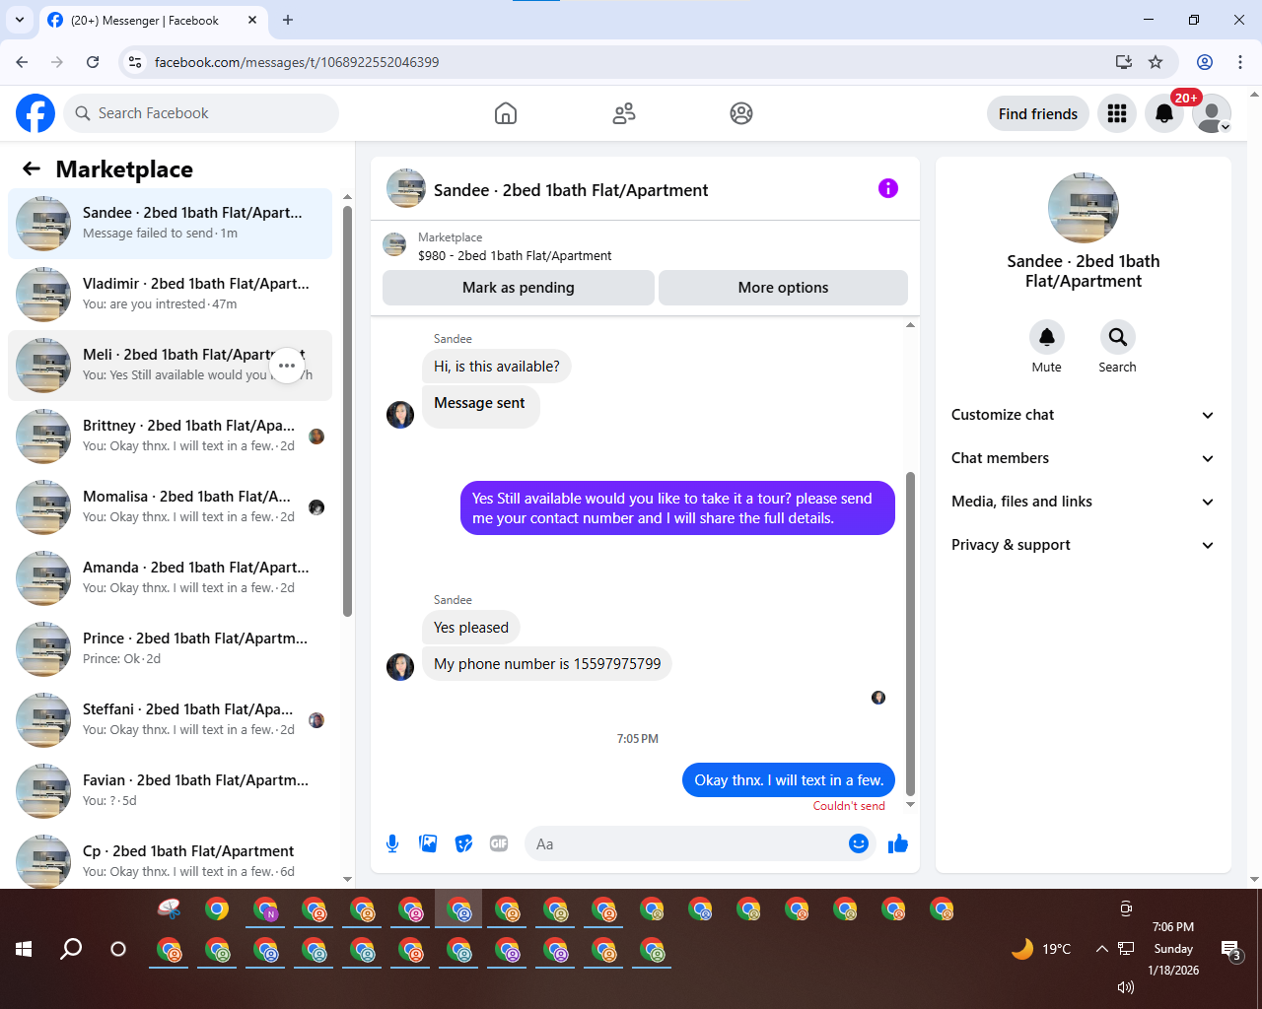
Task: Expand Chat members section
Action: coord(1084,458)
